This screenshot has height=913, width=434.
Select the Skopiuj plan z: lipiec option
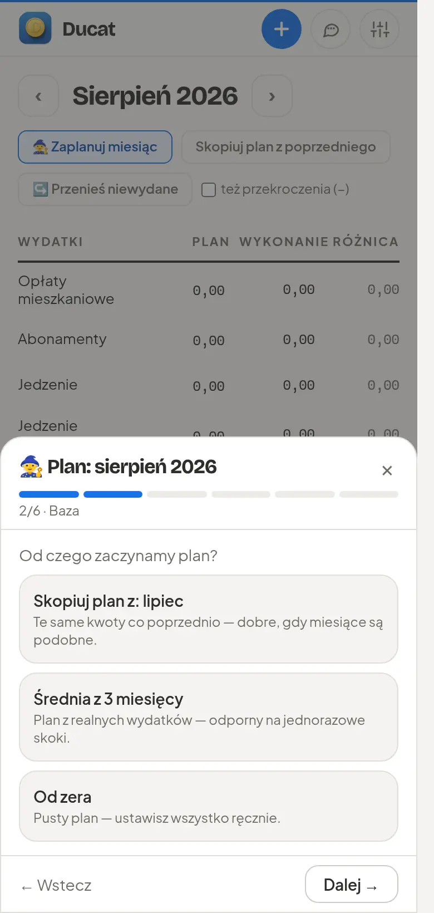[x=209, y=619]
